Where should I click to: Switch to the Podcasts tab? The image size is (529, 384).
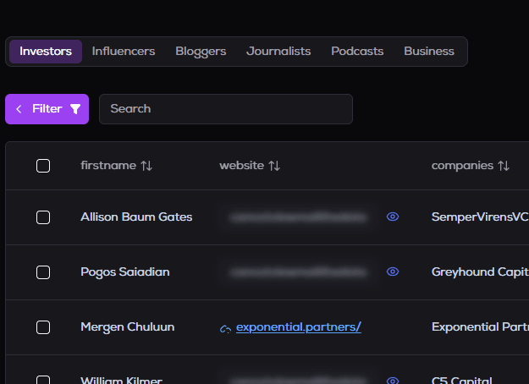point(357,52)
